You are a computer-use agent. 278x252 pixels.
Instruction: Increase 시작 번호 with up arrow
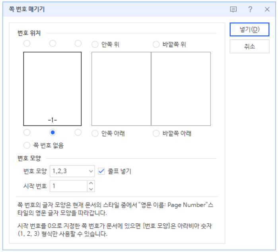point(91,183)
